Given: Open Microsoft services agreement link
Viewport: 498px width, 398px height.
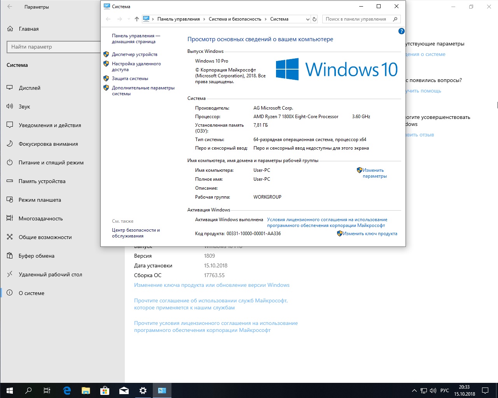Looking at the screenshot, I should (211, 304).
